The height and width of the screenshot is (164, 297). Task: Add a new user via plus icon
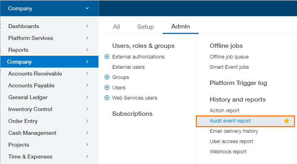point(107,87)
